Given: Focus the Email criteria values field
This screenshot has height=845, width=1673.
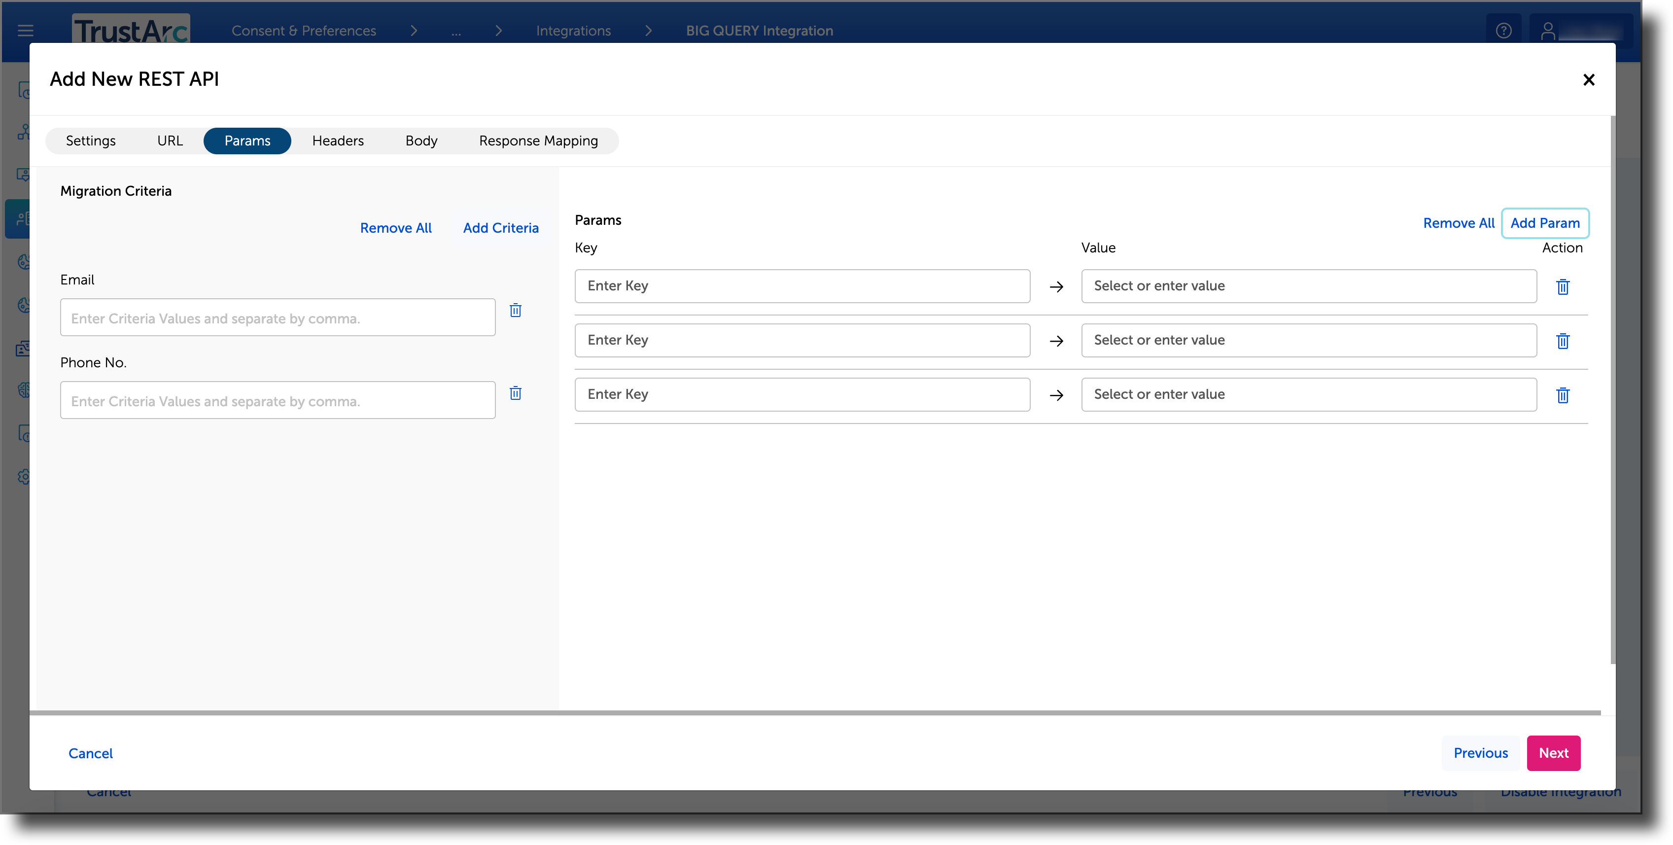Looking at the screenshot, I should tap(278, 317).
